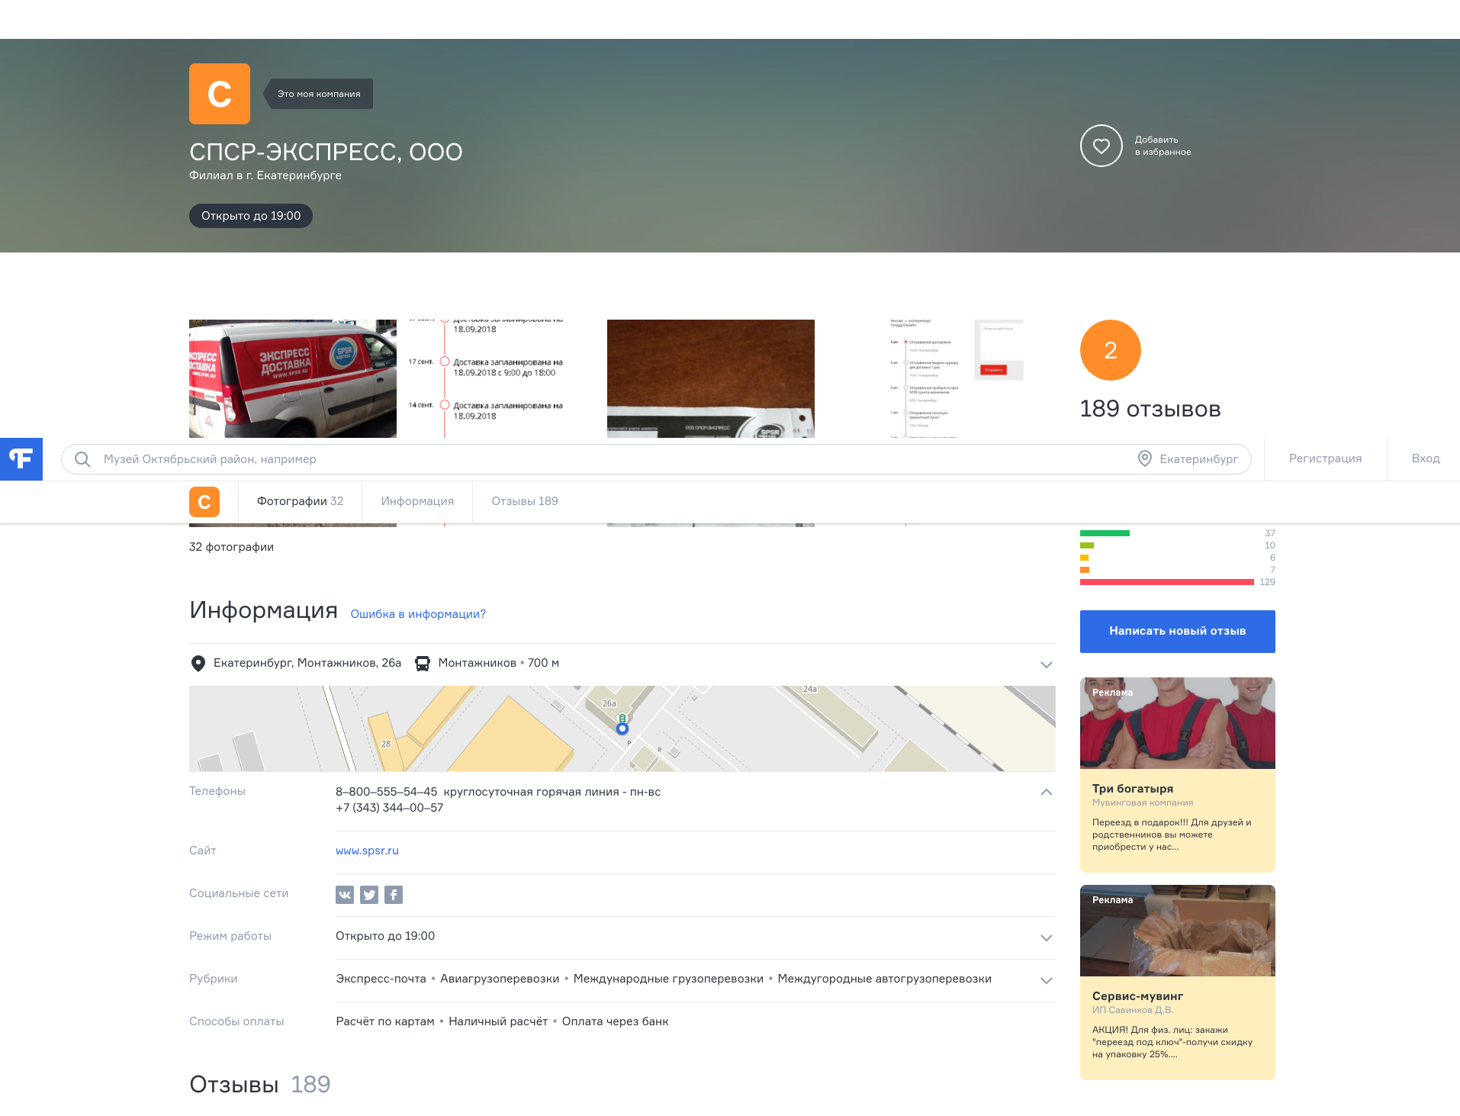Switch to the Отзывы 189 tab
Viewport: 1460px width, 1116px height.
point(525,502)
